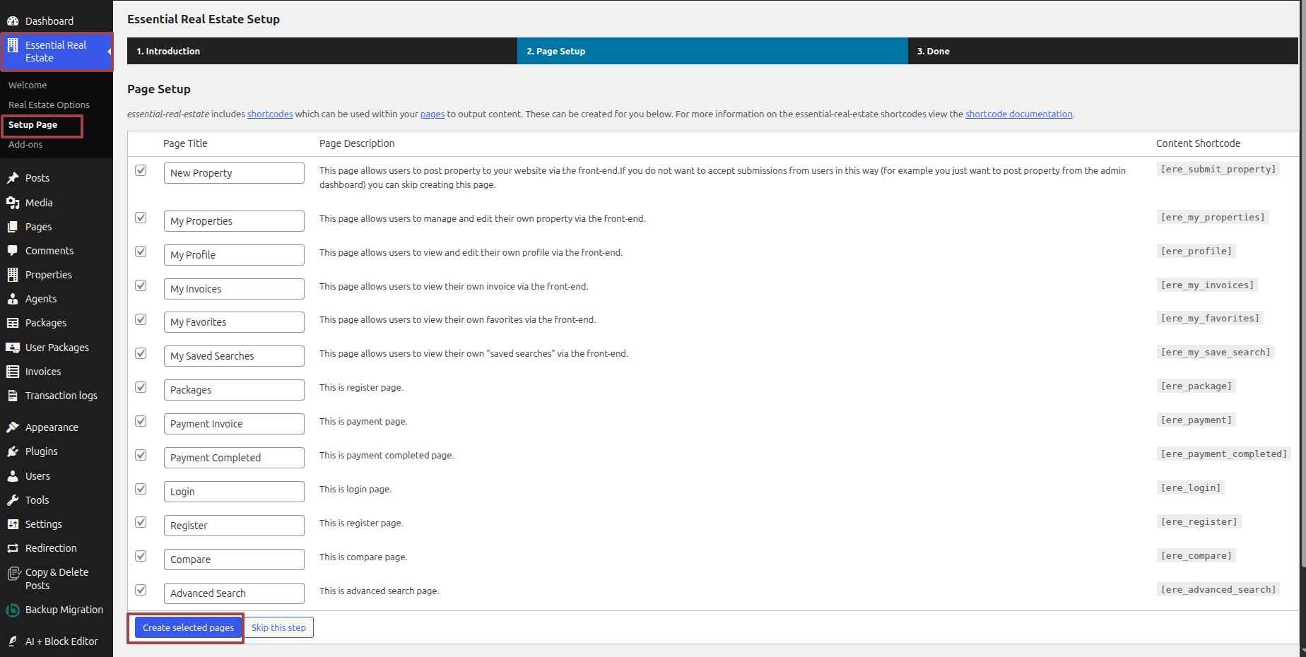Open the shortcode documentation link

point(1018,114)
